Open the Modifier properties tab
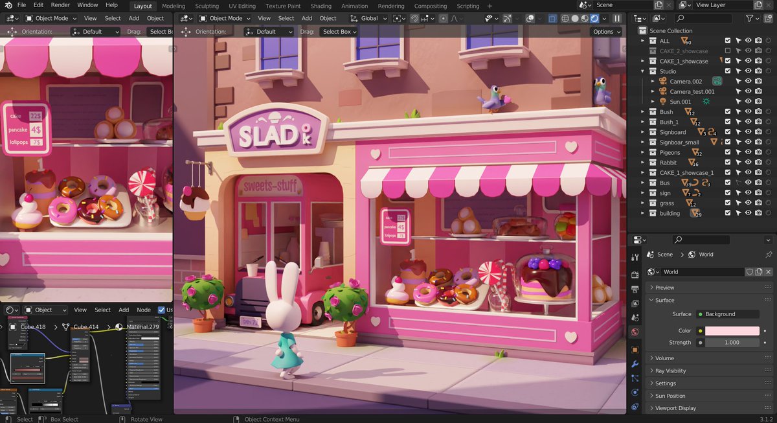Screen dimensions: 777x423 tap(635, 364)
